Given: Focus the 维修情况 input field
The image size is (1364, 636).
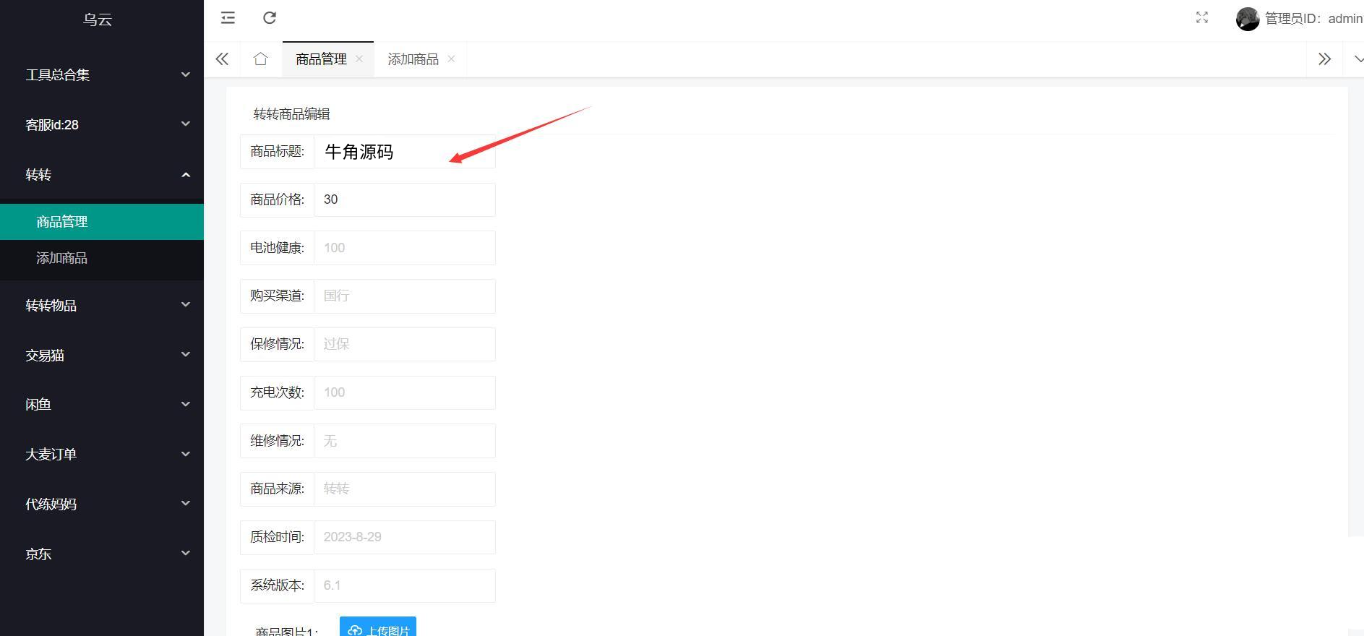Looking at the screenshot, I should click(405, 441).
